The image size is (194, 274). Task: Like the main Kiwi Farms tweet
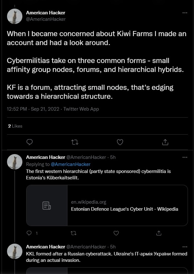(120, 142)
